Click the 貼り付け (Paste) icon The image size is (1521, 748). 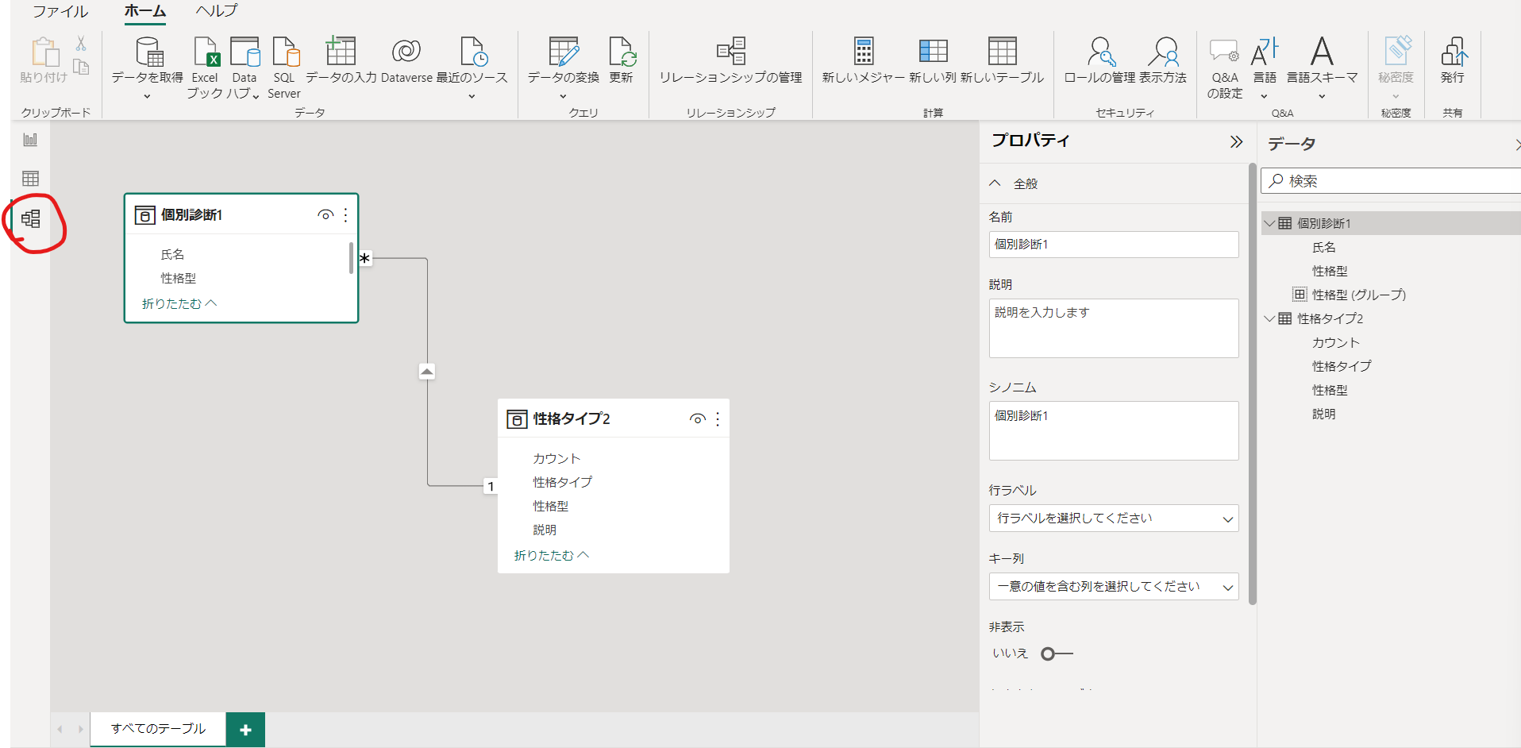pyautogui.click(x=44, y=52)
